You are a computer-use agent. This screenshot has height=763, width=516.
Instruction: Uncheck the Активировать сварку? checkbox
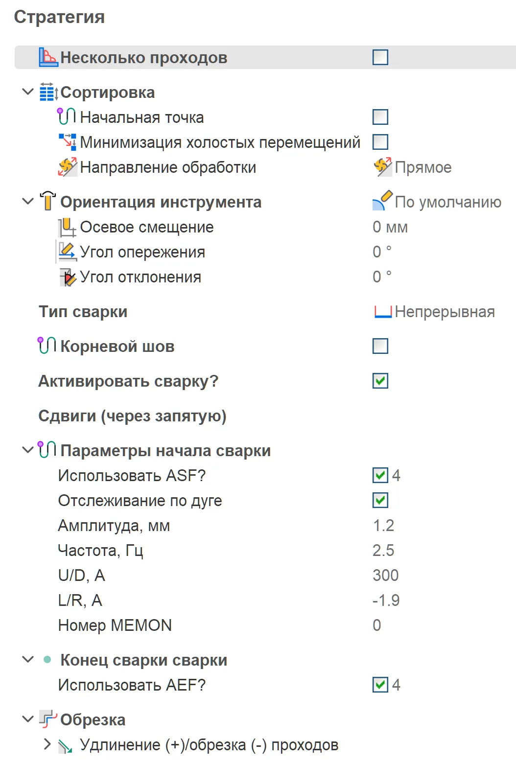click(x=380, y=381)
